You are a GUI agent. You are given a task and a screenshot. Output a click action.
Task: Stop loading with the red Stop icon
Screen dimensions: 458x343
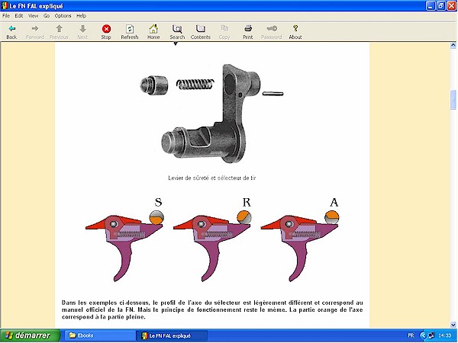[106, 32]
